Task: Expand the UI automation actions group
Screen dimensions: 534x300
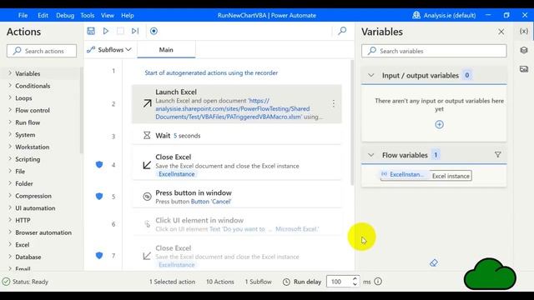Action: click(x=10, y=207)
